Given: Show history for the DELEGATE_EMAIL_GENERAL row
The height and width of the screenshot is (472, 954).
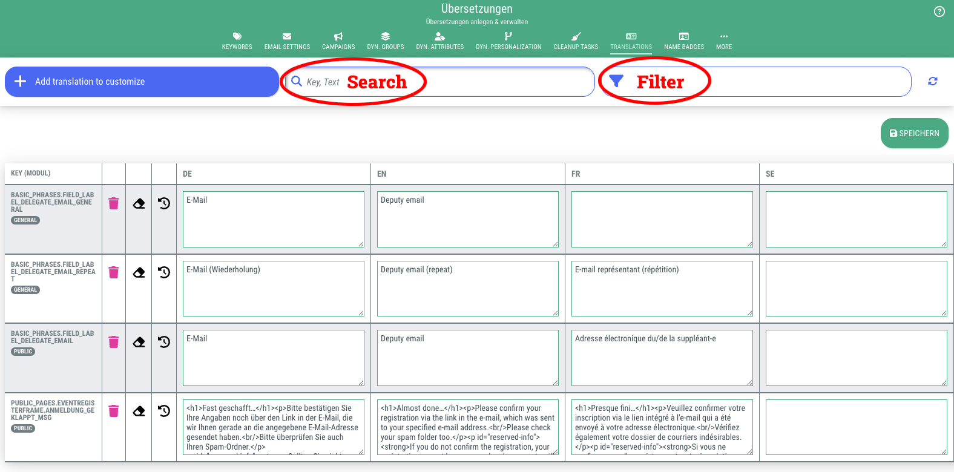Looking at the screenshot, I should (164, 203).
